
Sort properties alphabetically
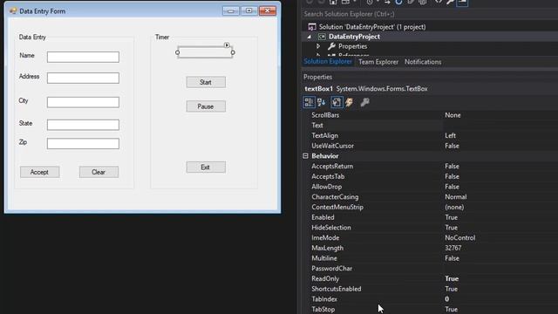click(322, 103)
